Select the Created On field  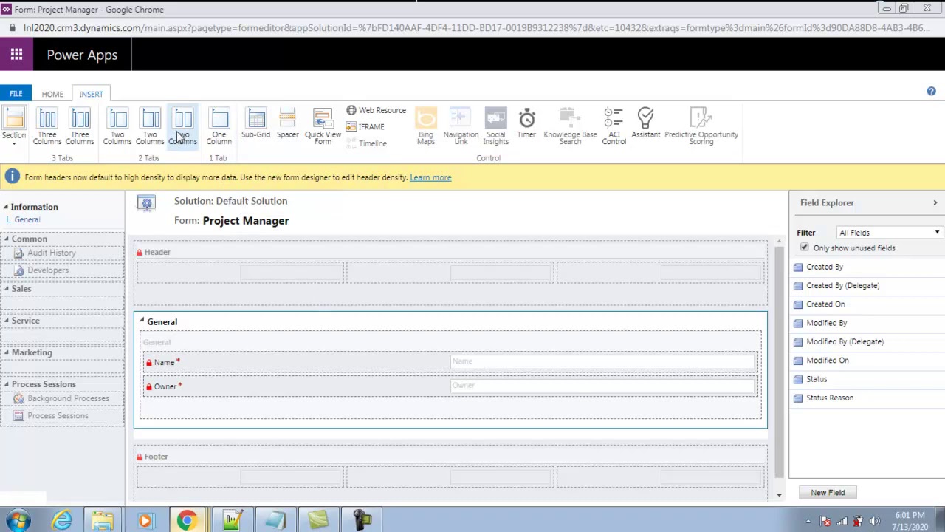(825, 304)
